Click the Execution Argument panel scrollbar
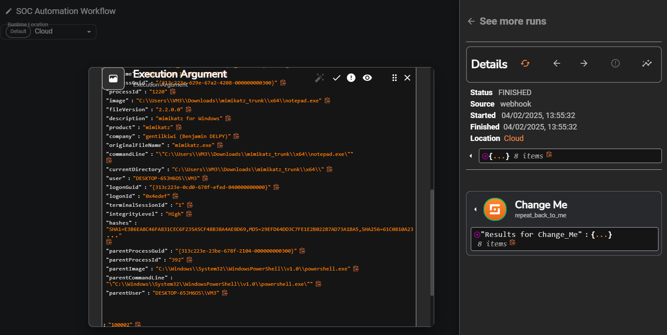Image resolution: width=667 pixels, height=335 pixels. point(432,242)
